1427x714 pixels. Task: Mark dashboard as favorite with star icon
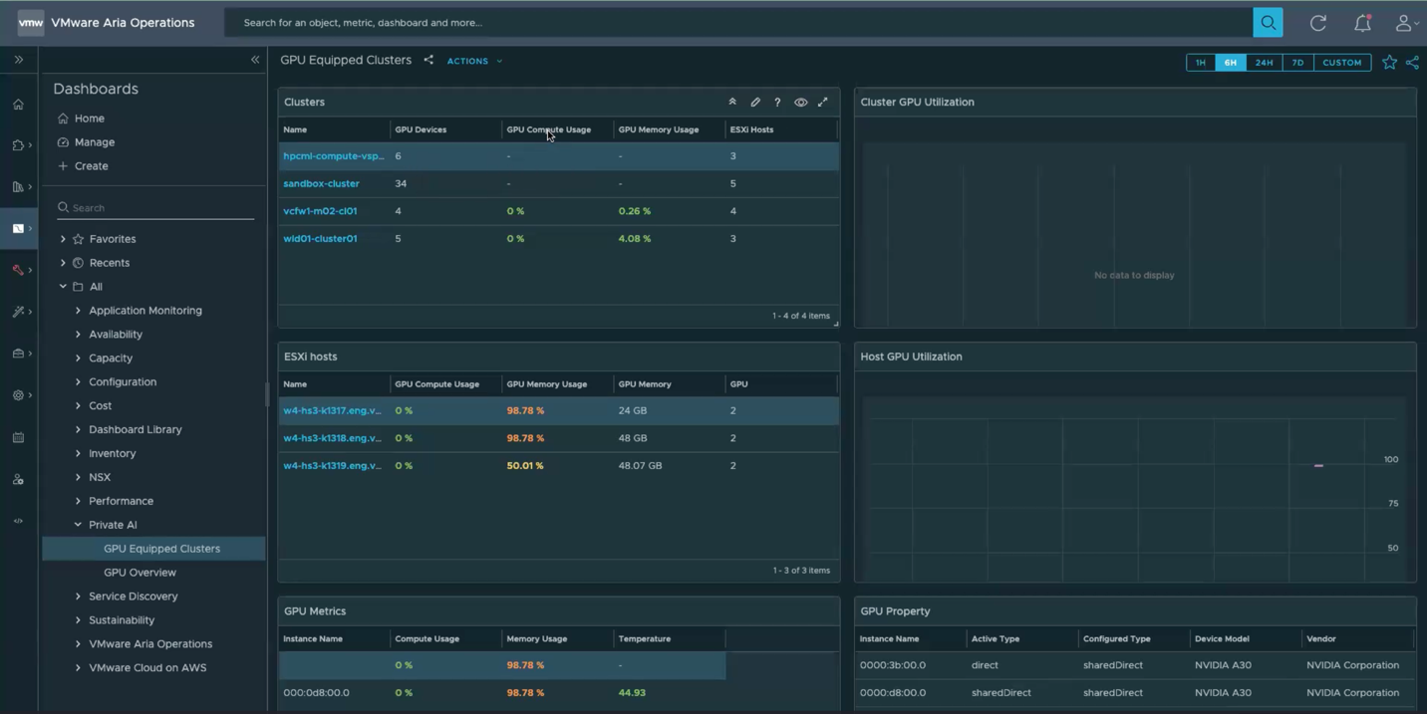point(1389,63)
